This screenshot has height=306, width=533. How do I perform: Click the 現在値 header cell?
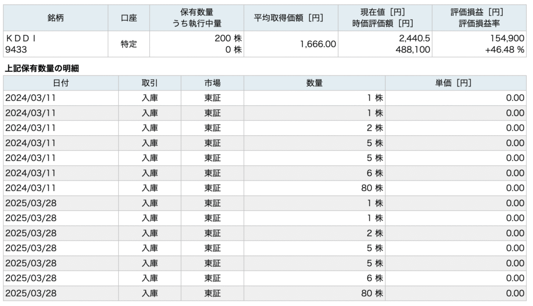pos(385,18)
